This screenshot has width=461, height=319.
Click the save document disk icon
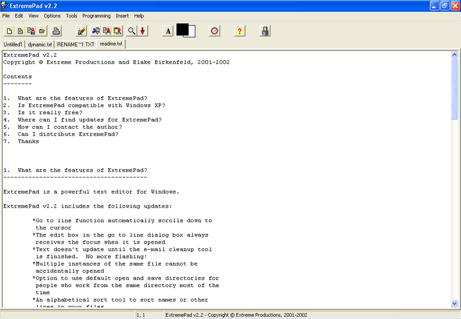(31, 31)
